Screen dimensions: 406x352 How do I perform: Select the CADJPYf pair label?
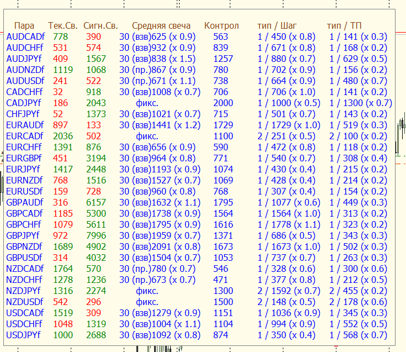pyautogui.click(x=23, y=103)
